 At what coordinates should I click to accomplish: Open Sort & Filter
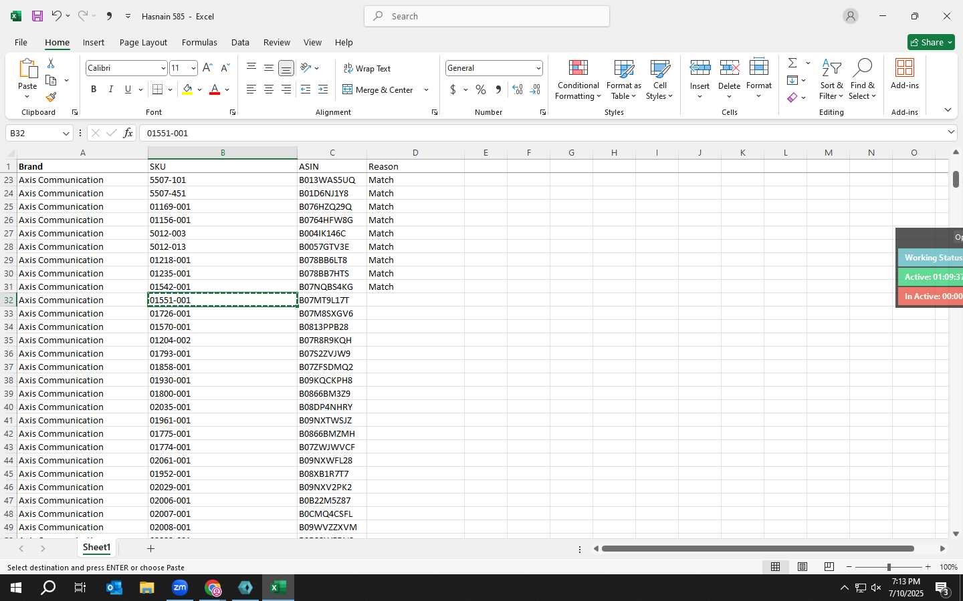831,79
